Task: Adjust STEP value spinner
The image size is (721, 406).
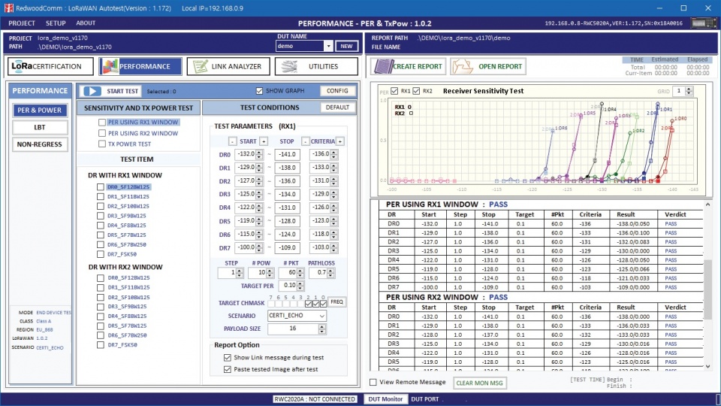Action: click(240, 273)
